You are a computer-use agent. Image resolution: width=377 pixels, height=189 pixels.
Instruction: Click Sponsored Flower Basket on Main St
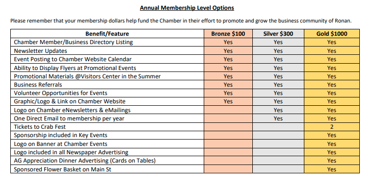[62, 169]
